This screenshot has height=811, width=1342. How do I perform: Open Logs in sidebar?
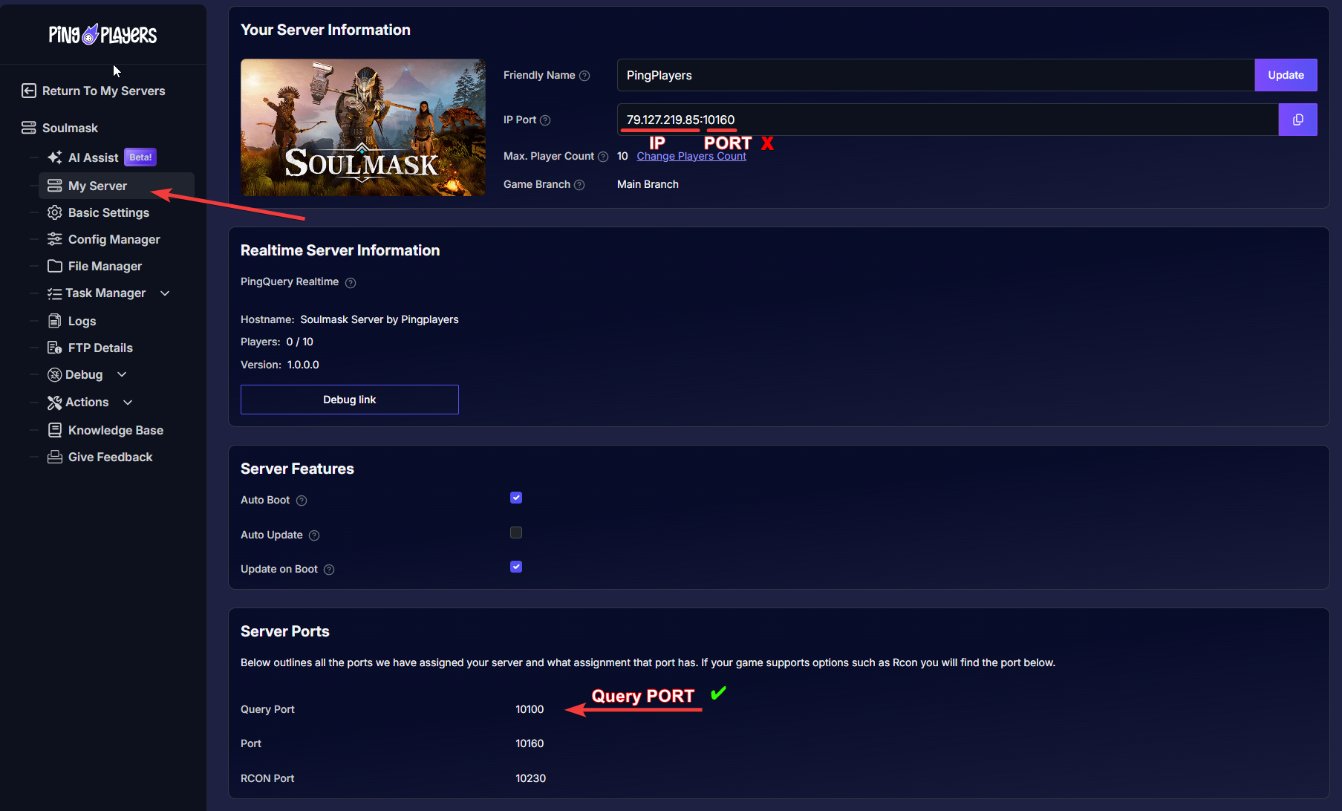point(82,321)
